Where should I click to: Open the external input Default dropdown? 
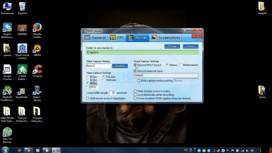166,76
